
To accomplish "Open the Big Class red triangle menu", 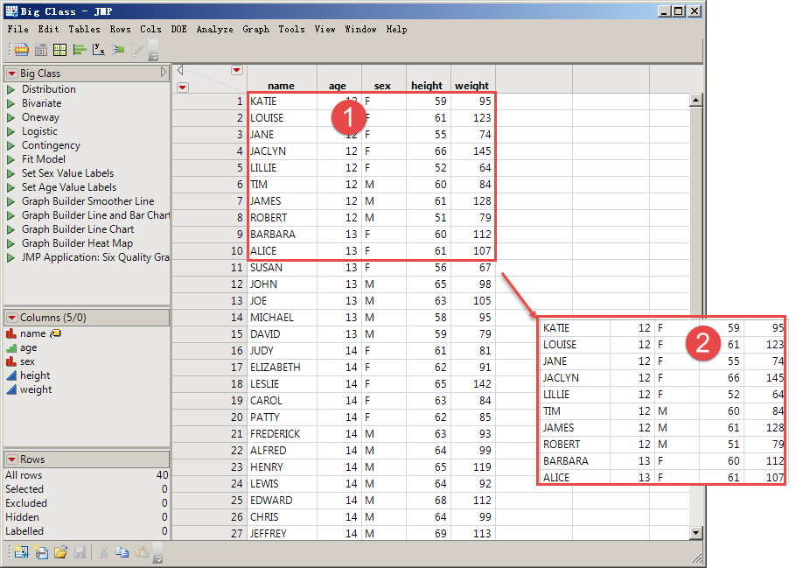I will click(11, 74).
